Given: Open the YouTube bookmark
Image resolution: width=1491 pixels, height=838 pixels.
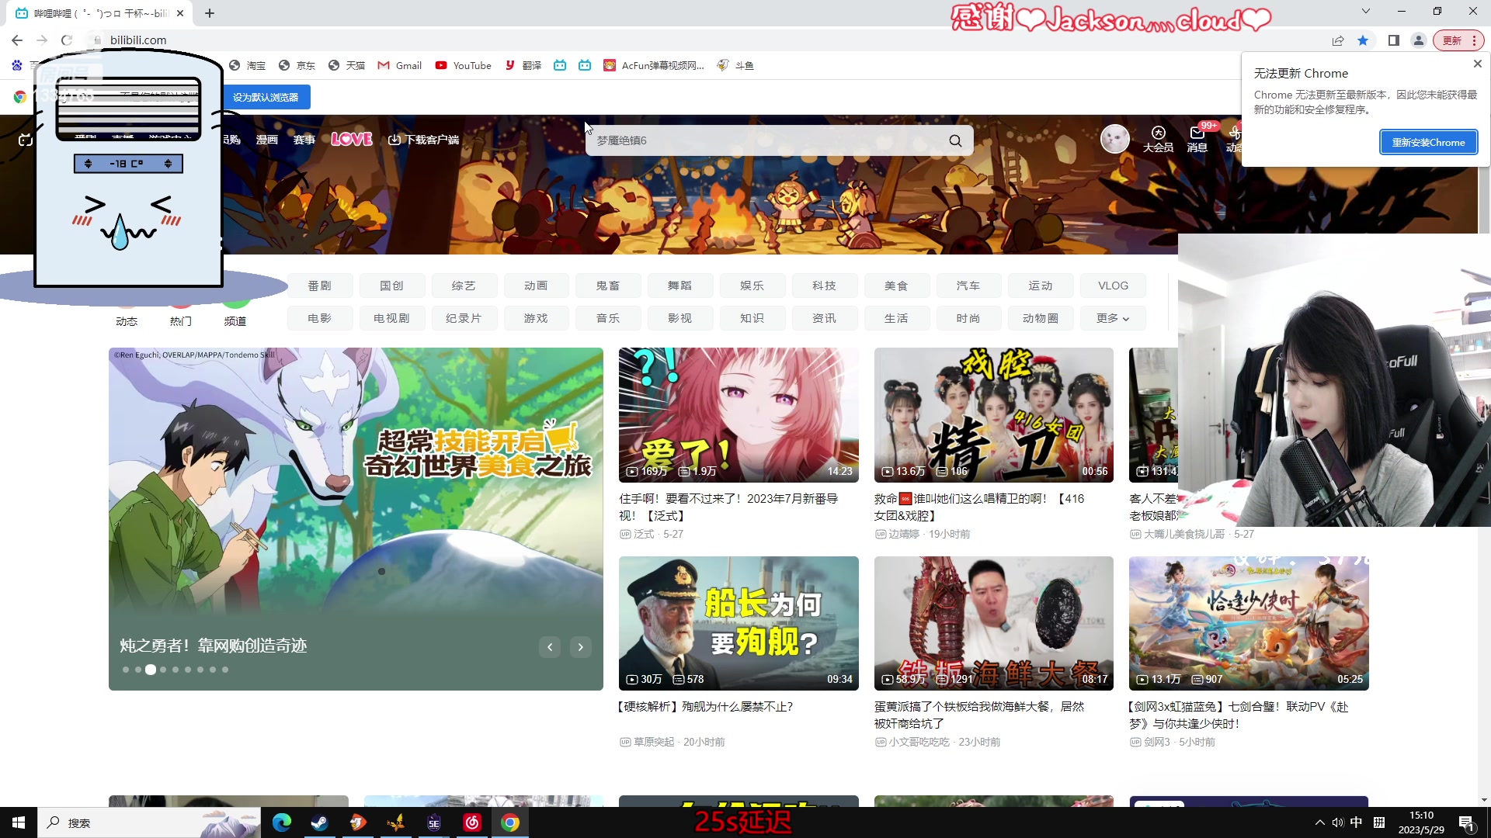Looking at the screenshot, I should [x=464, y=66].
